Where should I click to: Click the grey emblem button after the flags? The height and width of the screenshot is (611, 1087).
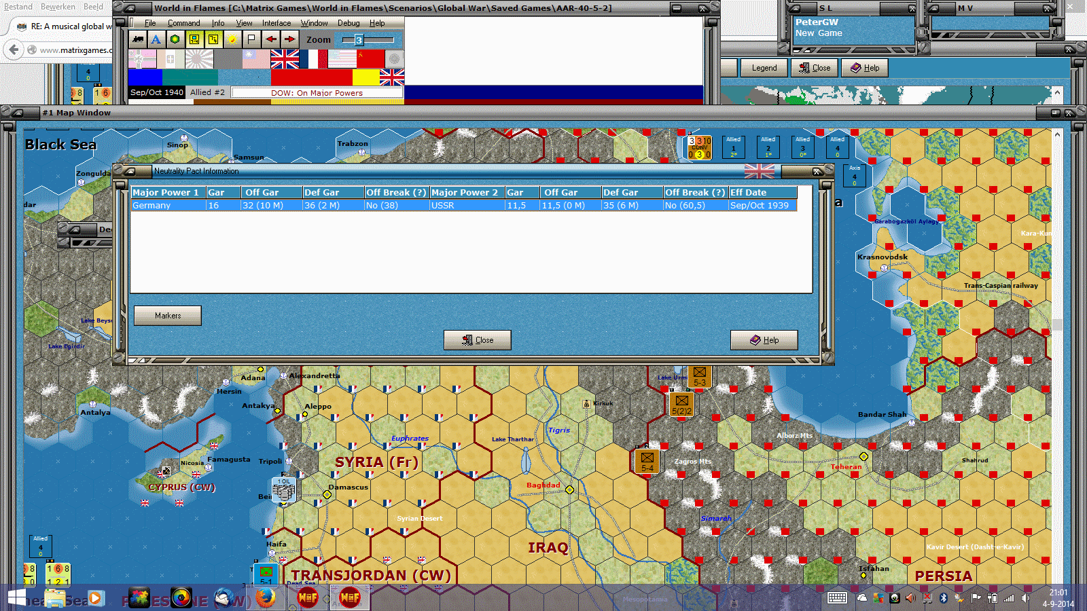(395, 59)
